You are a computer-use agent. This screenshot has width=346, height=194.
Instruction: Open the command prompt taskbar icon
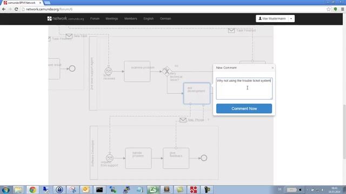99,190
